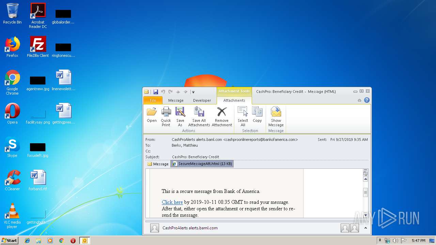Click the volume icon in system tray
The height and width of the screenshot is (245, 436).
coord(395,241)
